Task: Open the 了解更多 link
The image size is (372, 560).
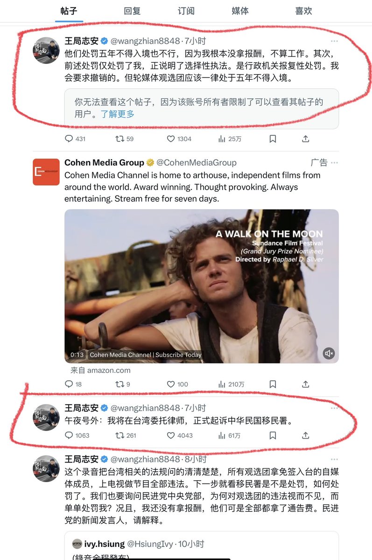Action: point(118,114)
